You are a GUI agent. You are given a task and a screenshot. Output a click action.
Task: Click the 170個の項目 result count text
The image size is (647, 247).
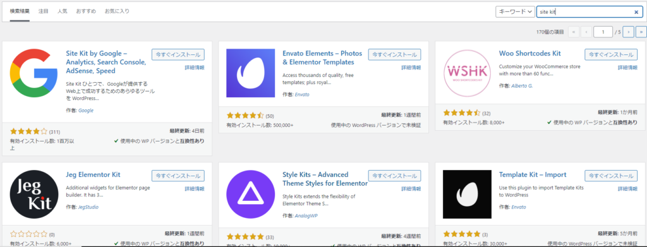click(550, 32)
